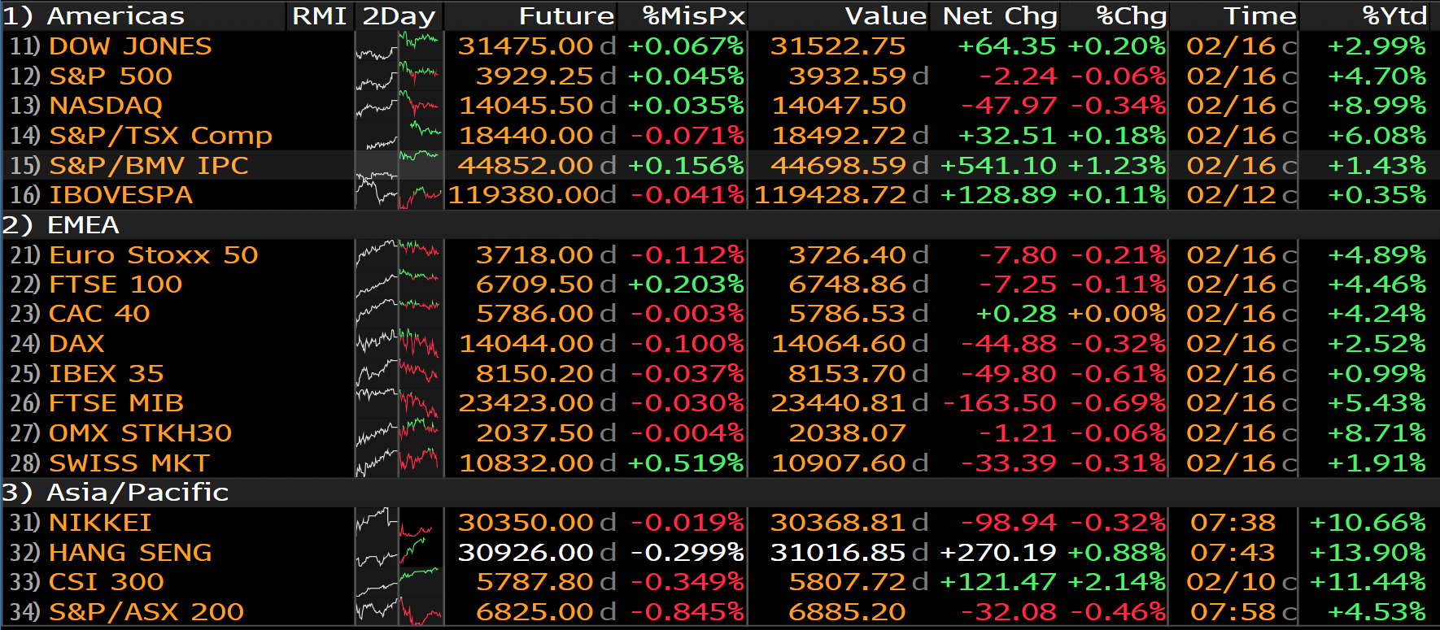Screen dimensions: 1440x630
Task: Open the S&P/ASX 200 2Day chart
Action: (399, 612)
